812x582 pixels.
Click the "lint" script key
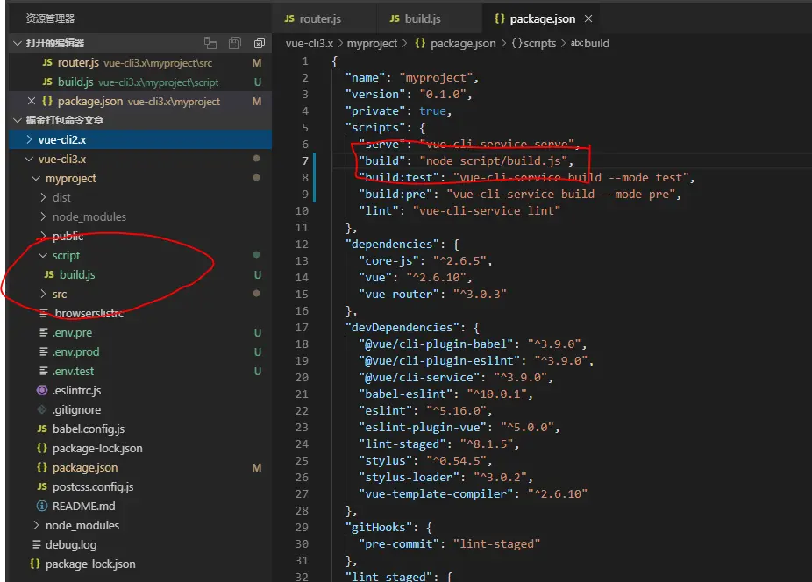click(379, 210)
